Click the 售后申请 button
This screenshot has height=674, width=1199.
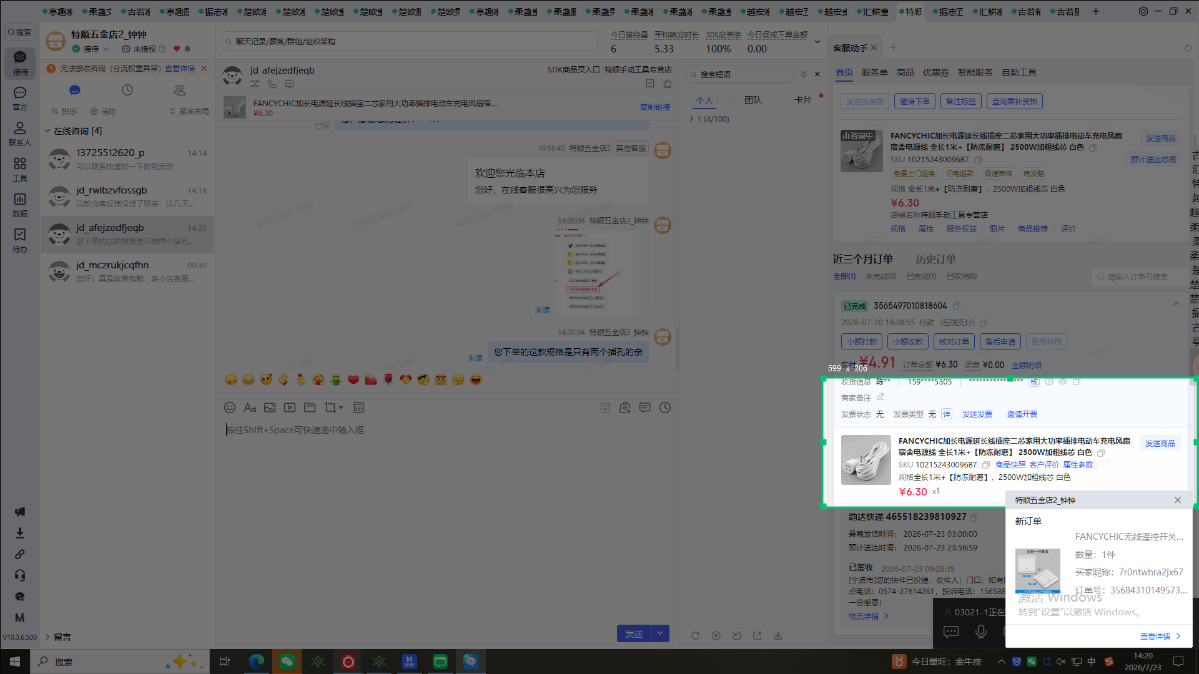1000,341
